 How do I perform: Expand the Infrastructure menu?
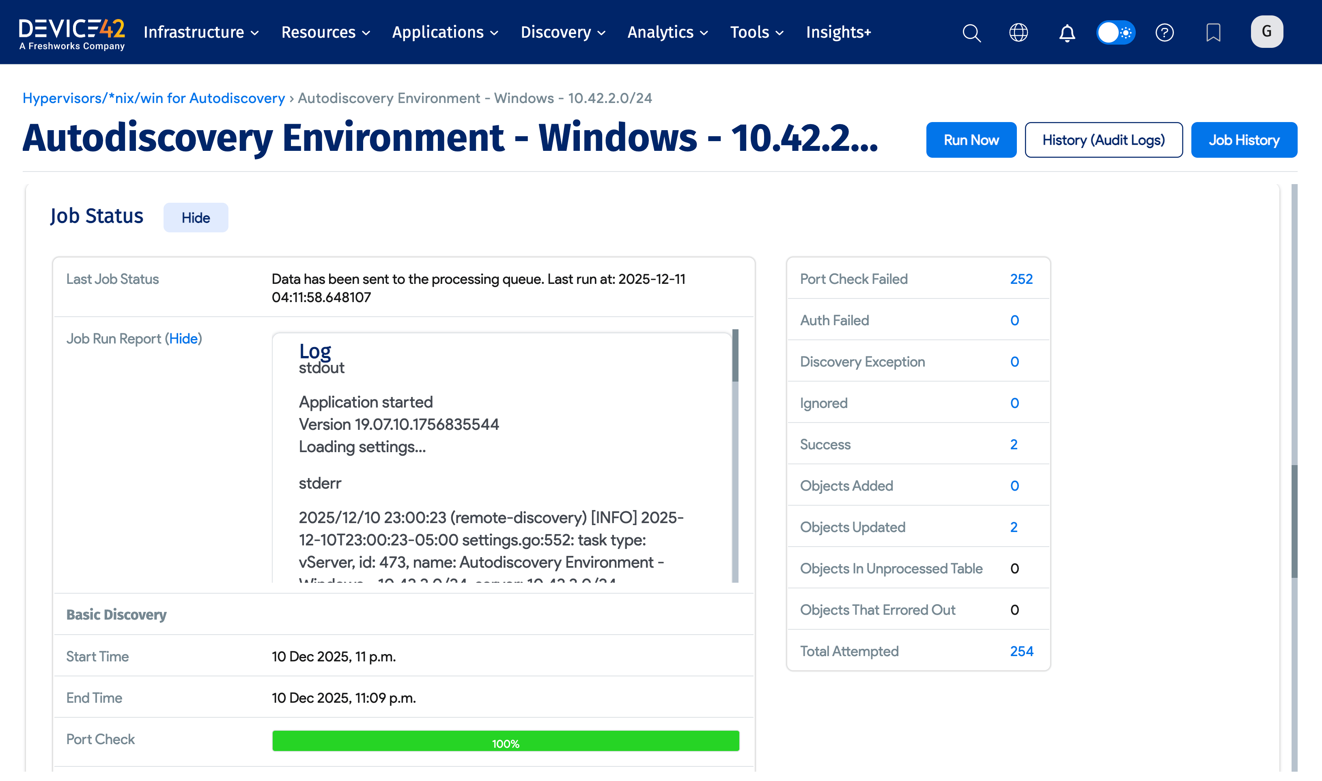point(201,32)
